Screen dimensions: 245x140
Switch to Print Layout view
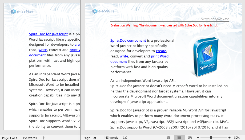coord(179,138)
